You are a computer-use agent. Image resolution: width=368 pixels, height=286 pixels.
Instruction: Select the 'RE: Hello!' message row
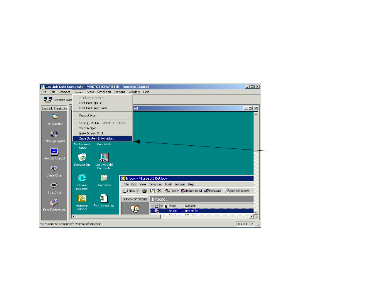[202, 211]
